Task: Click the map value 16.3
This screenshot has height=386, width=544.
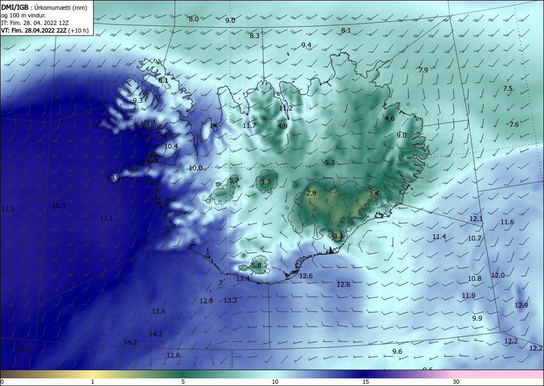Action: (x=59, y=205)
